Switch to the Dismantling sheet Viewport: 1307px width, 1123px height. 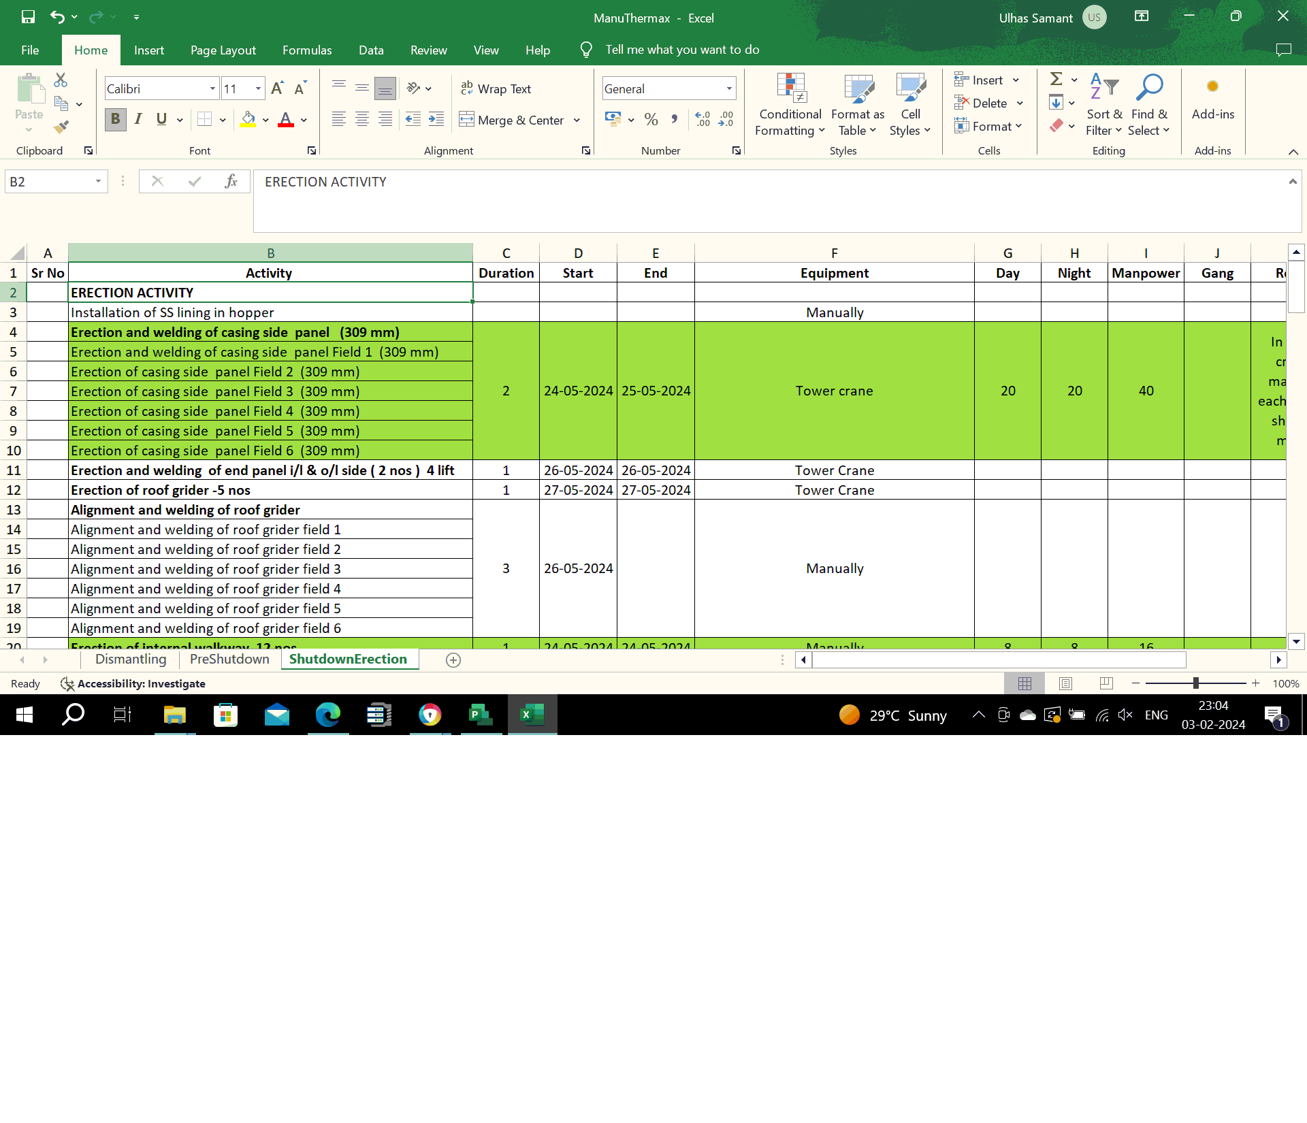131,660
